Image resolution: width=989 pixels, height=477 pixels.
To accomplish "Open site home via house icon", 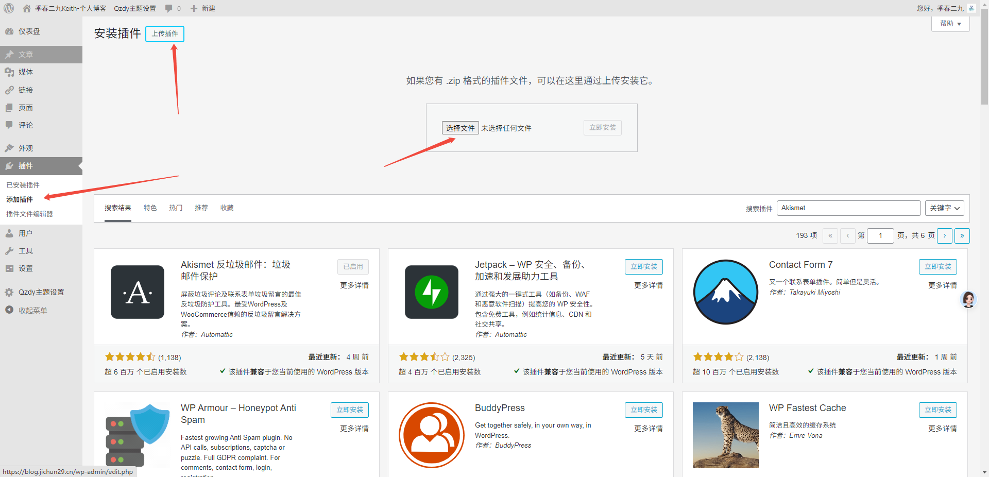I will coord(27,8).
